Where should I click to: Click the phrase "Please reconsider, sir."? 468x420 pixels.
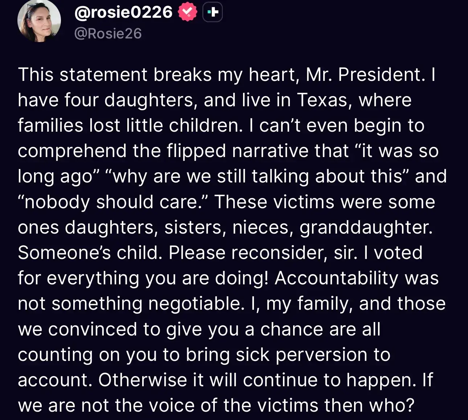coord(263,253)
